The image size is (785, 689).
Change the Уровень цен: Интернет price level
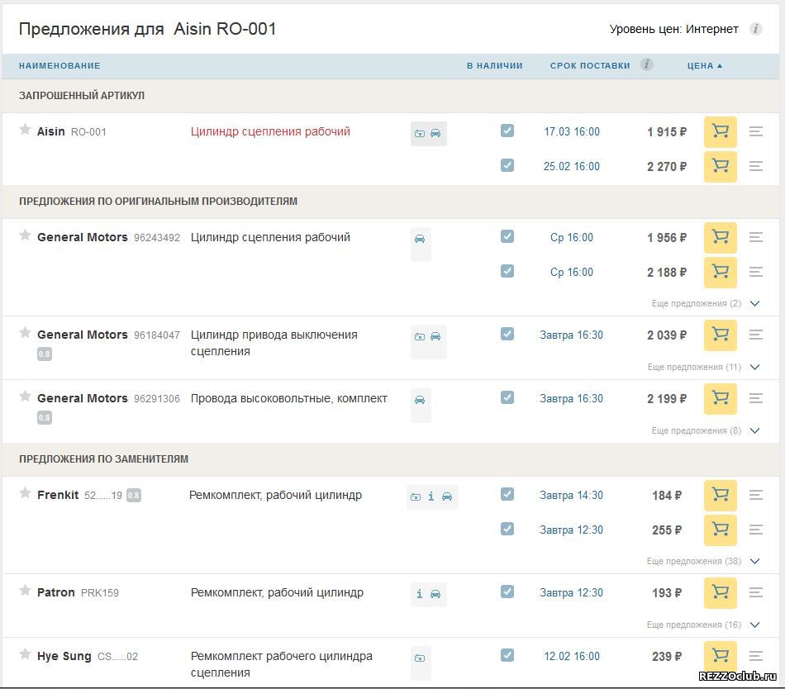click(673, 29)
